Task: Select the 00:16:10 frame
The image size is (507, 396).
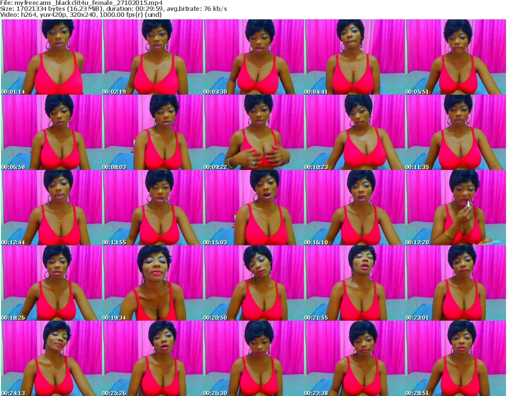Action: [x=355, y=208]
